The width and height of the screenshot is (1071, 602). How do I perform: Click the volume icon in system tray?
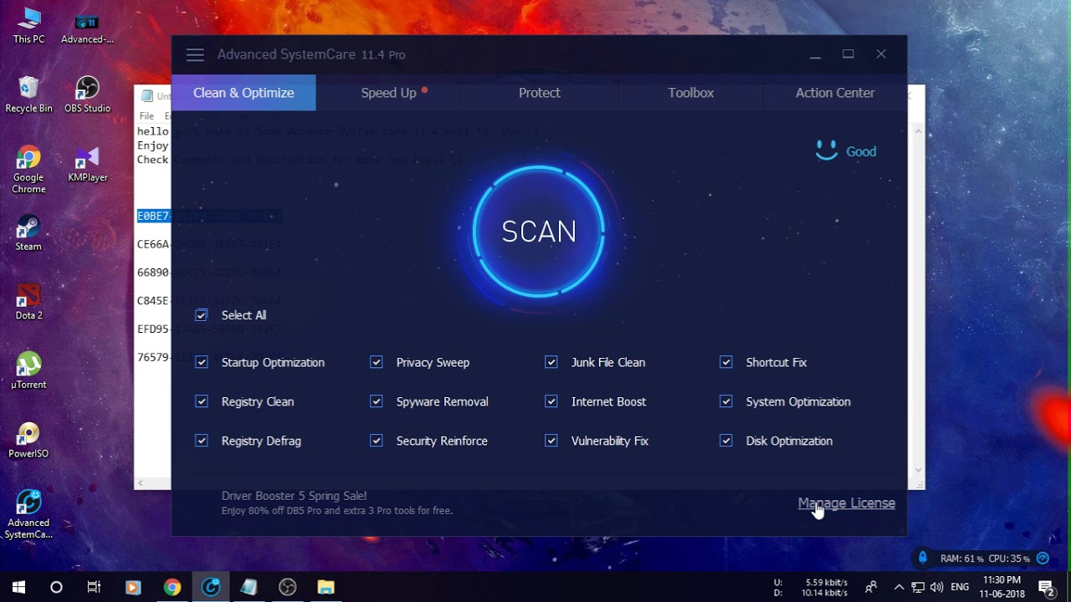[936, 587]
